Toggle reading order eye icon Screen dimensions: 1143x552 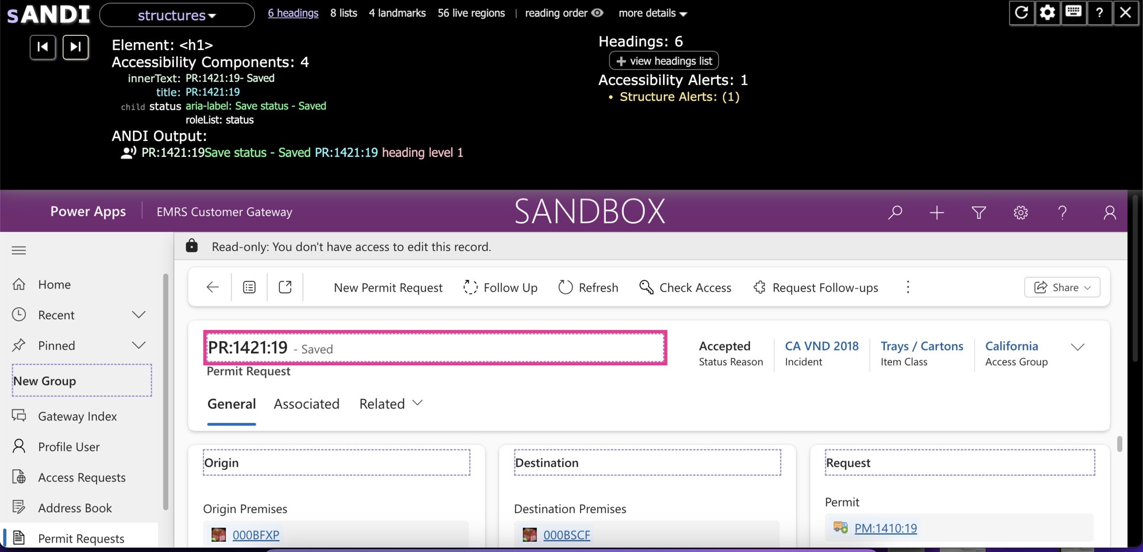[x=597, y=13]
